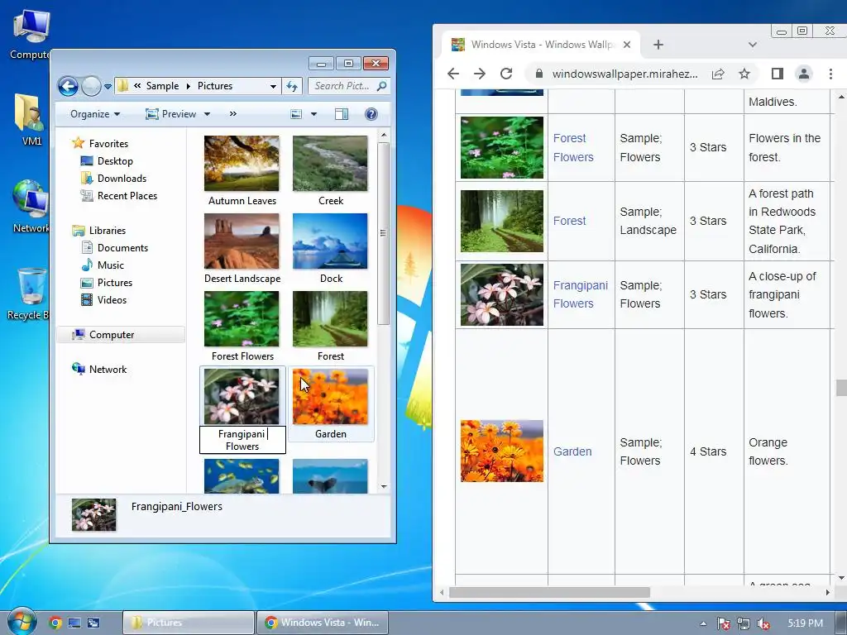
Task: Click the Chrome icon pinned on taskbar
Action: (55, 623)
